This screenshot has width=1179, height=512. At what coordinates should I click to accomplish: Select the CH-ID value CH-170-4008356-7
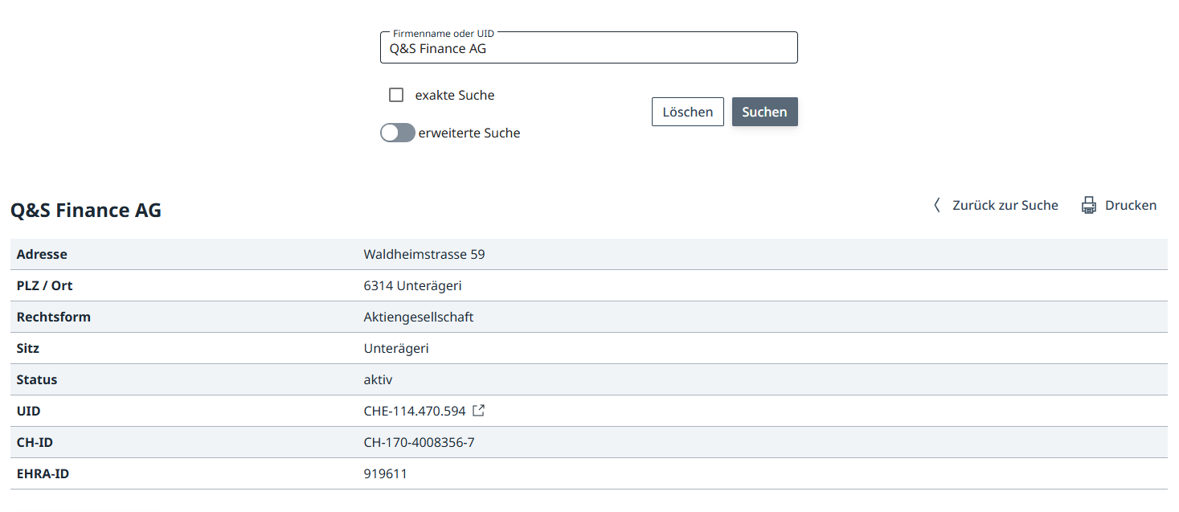[419, 442]
